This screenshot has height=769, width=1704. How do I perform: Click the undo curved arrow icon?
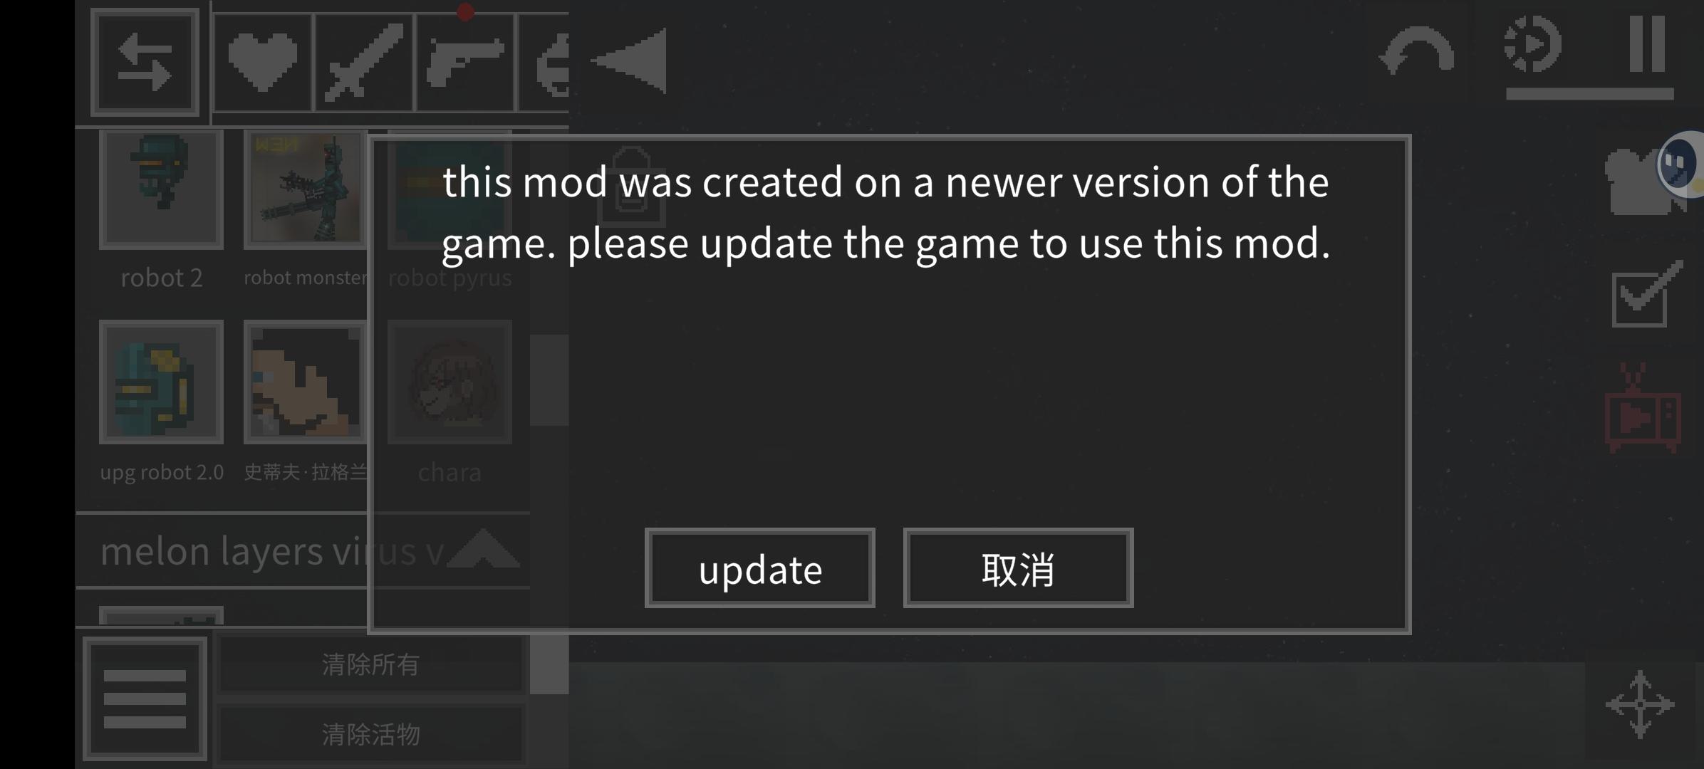point(1416,50)
